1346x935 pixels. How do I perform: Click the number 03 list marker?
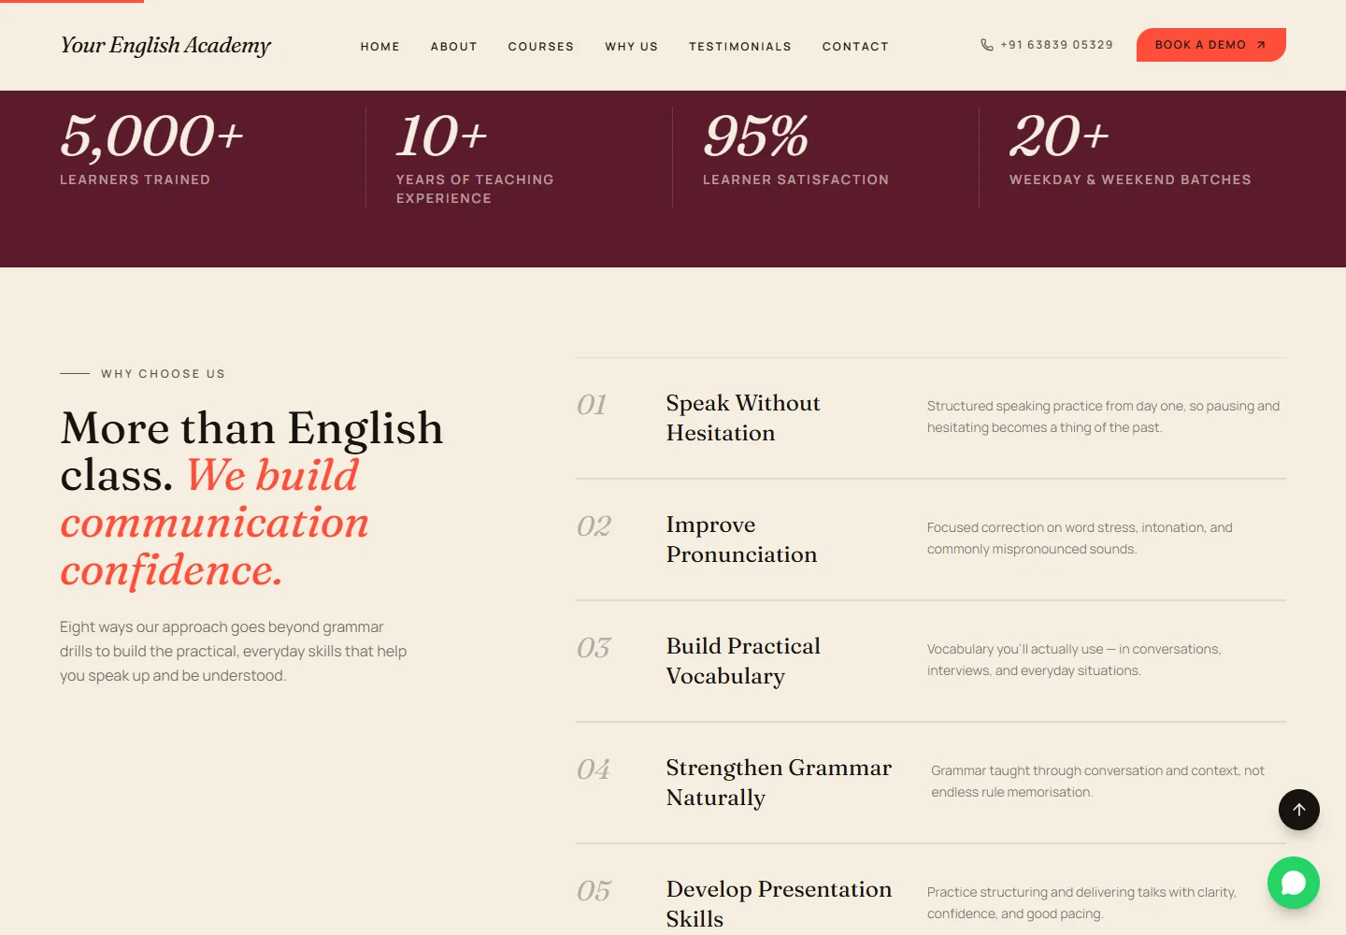coord(594,648)
